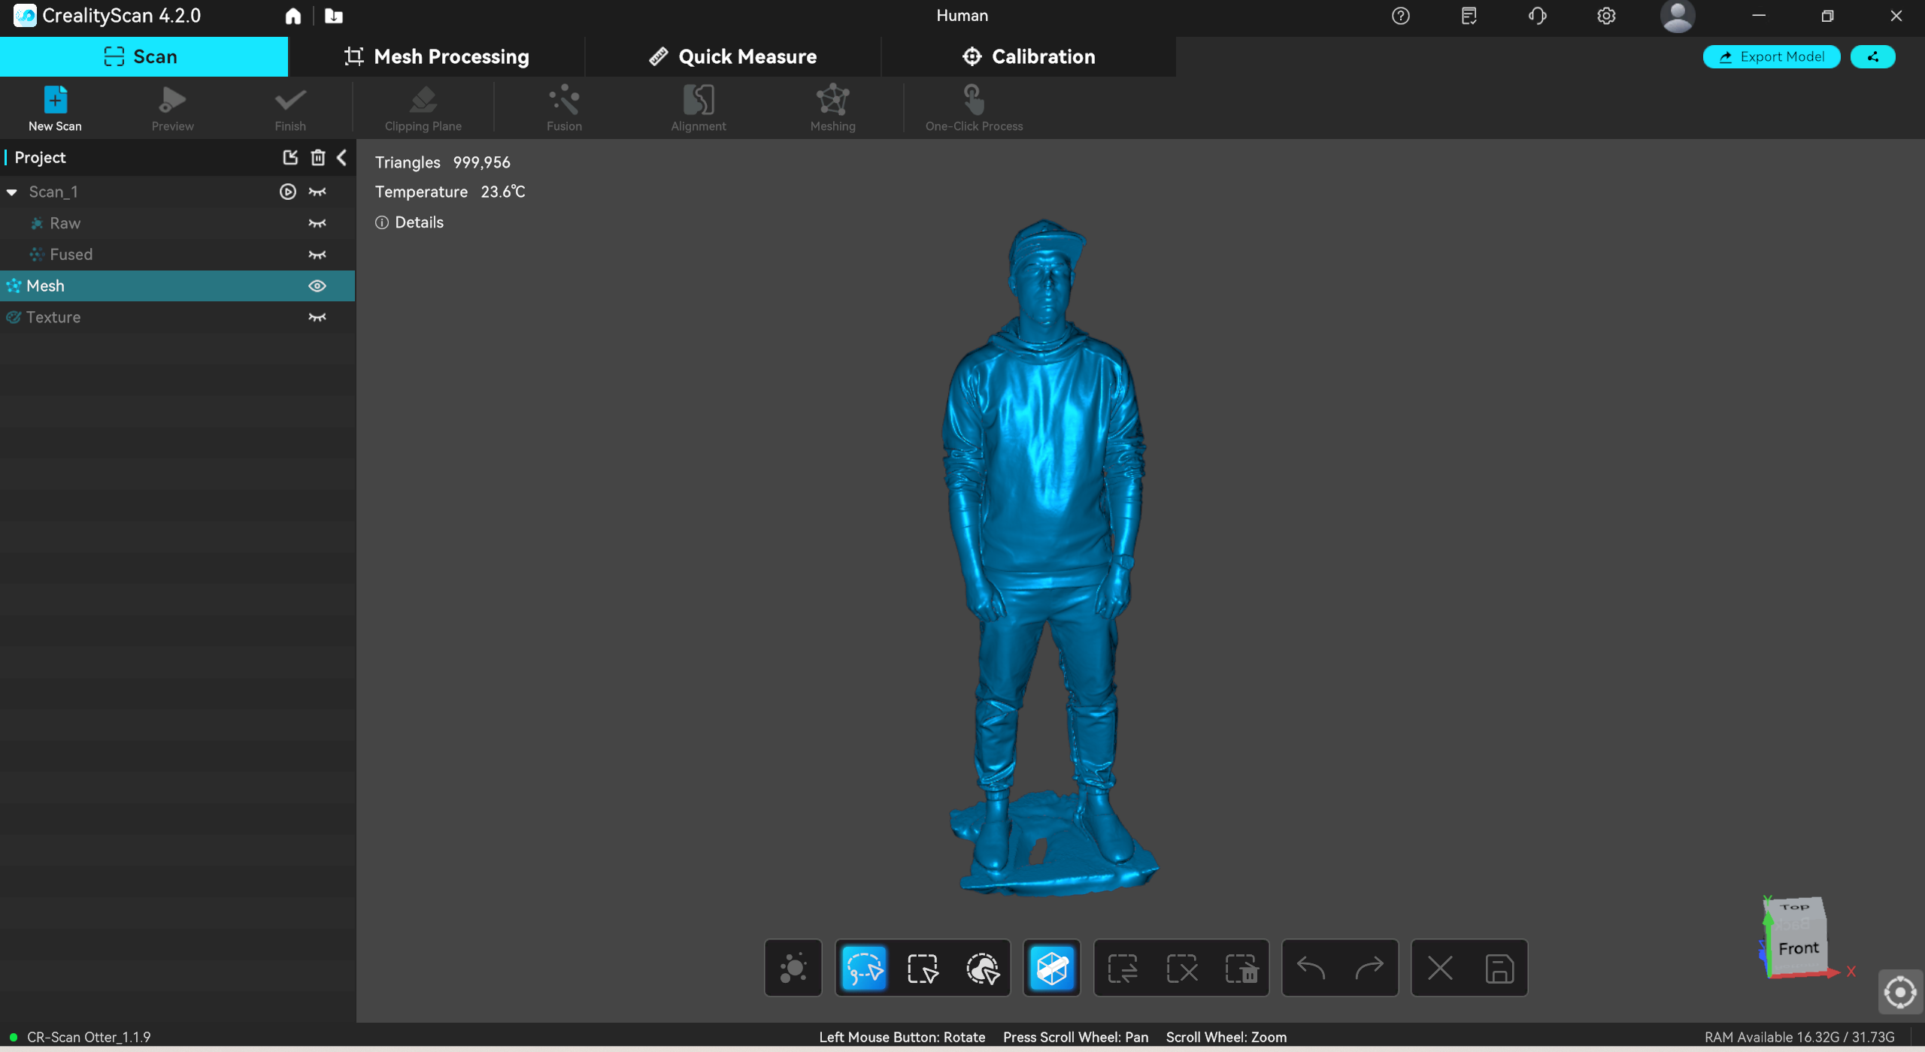Viewport: 1925px width, 1052px height.
Task: Select the lasso selection tool
Action: (x=863, y=968)
